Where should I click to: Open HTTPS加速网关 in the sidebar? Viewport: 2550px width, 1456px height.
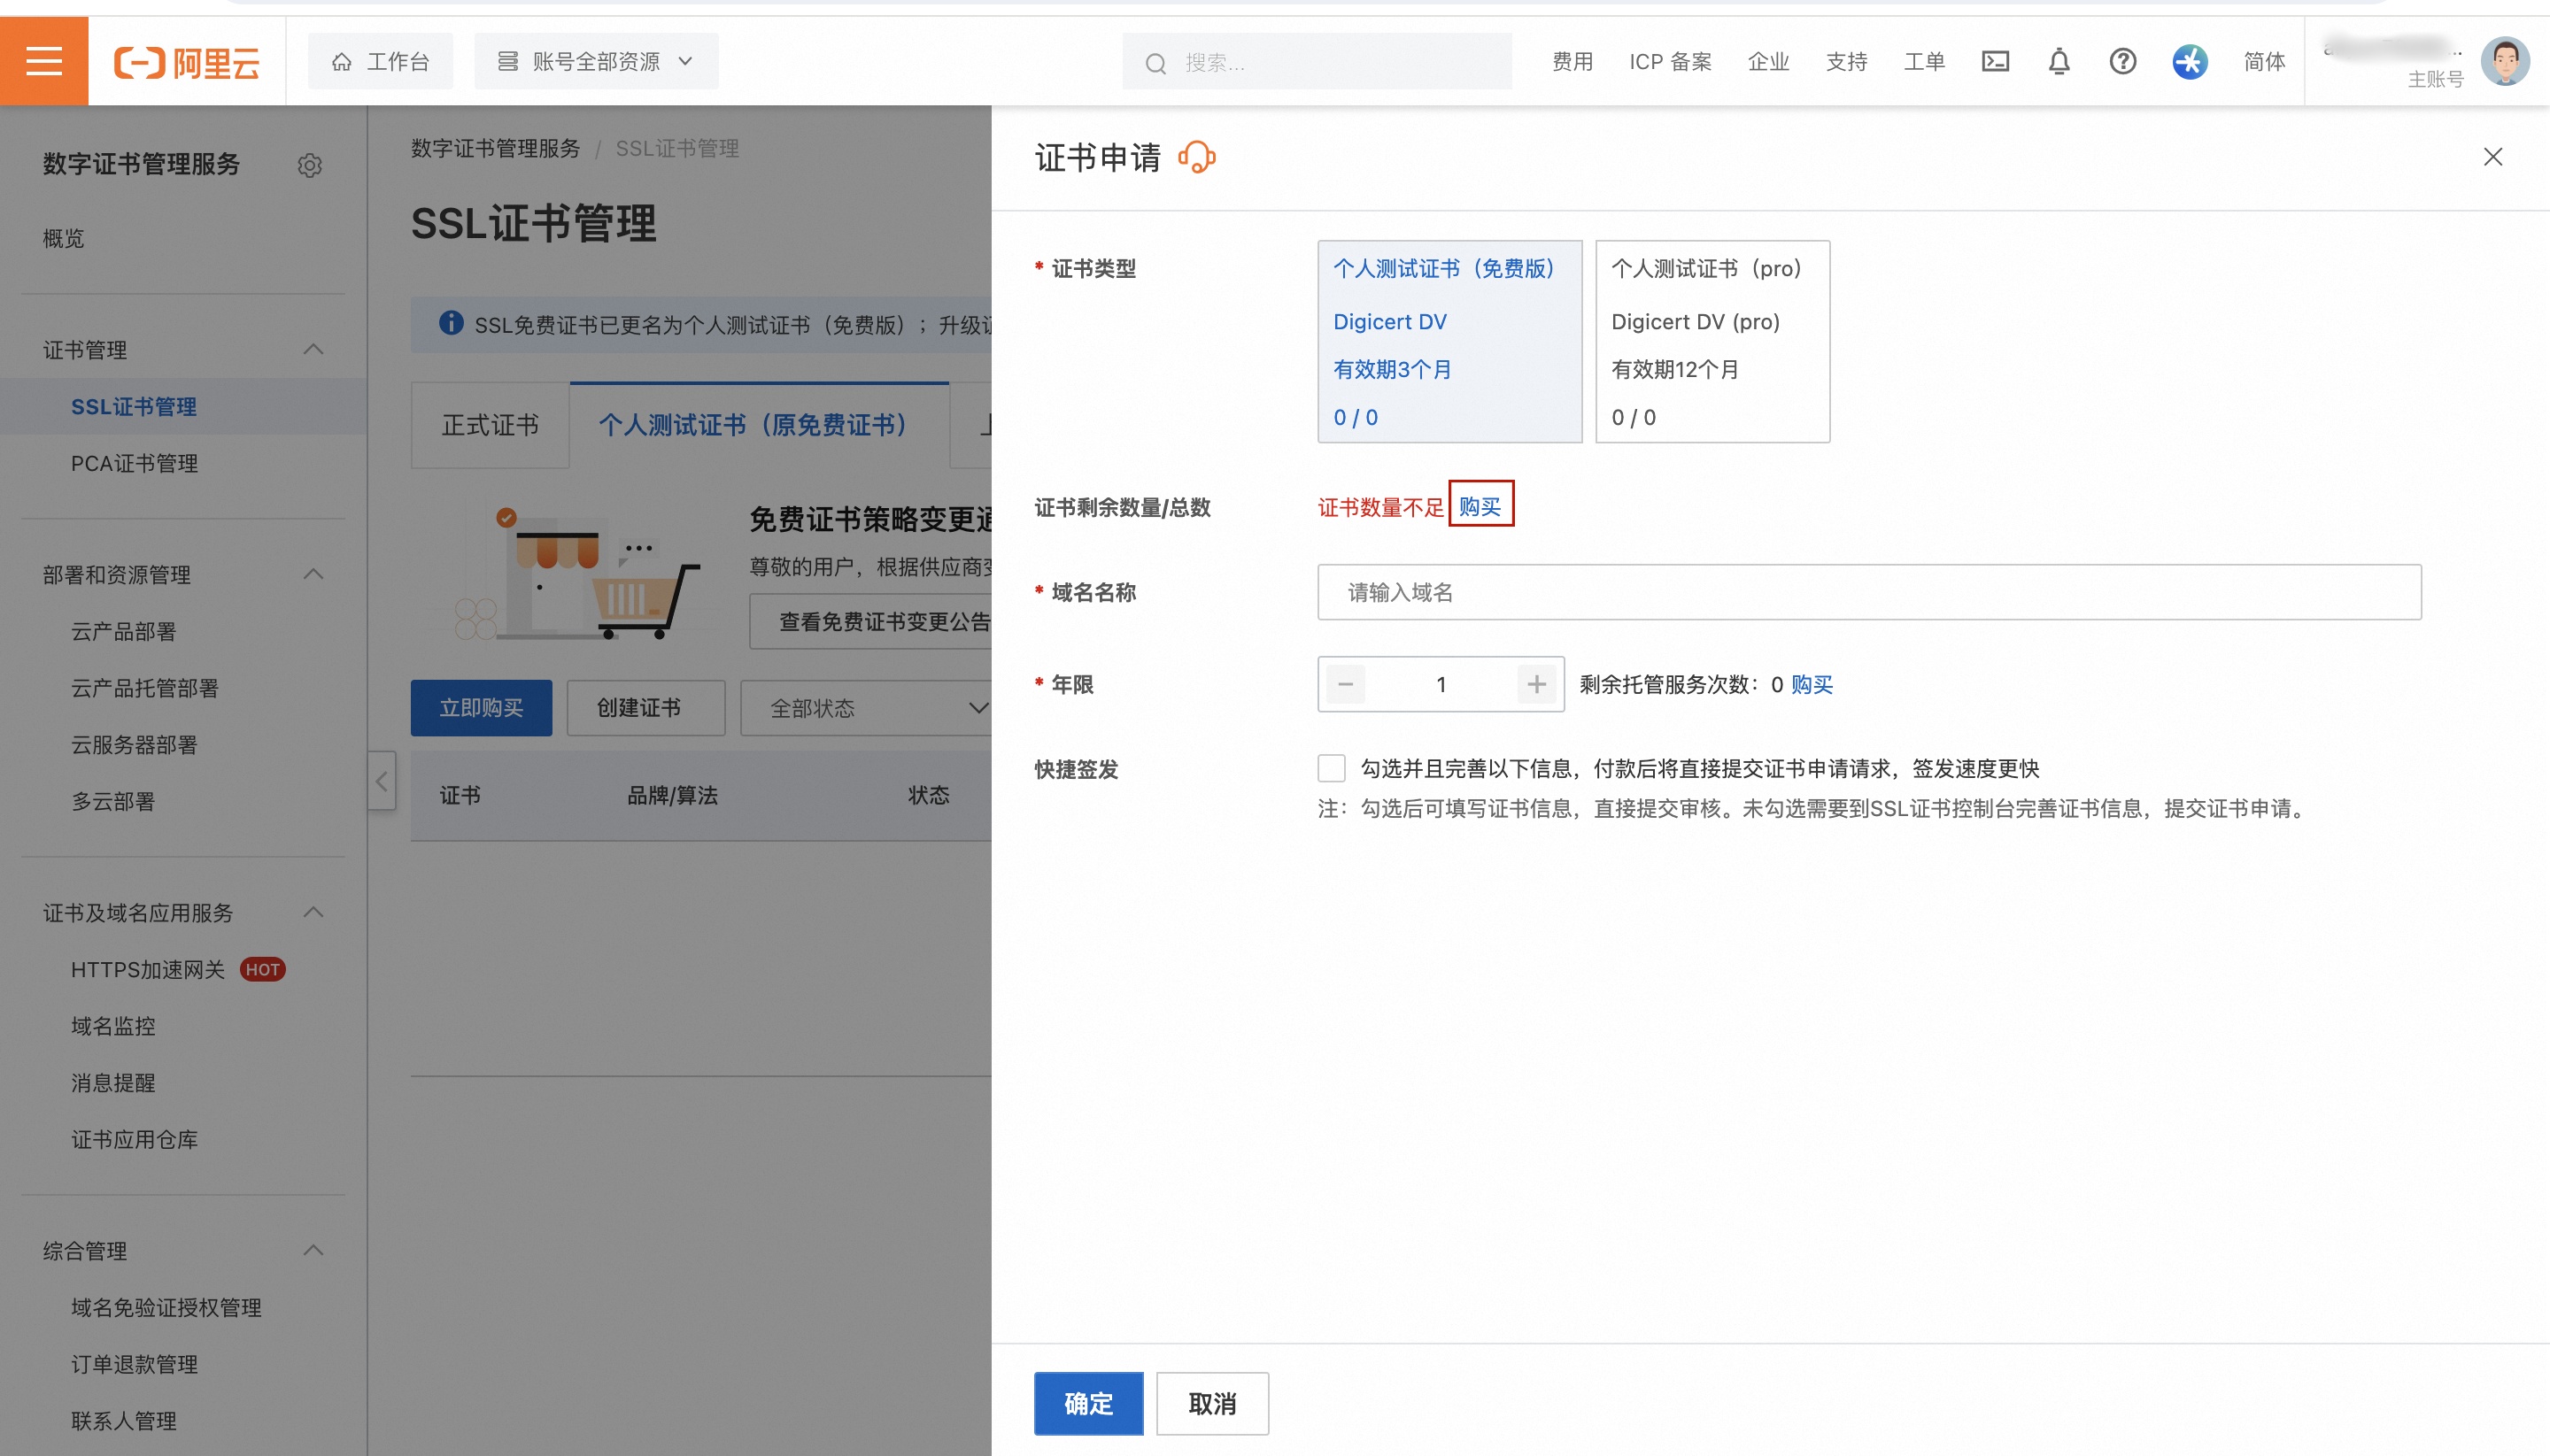(148, 970)
